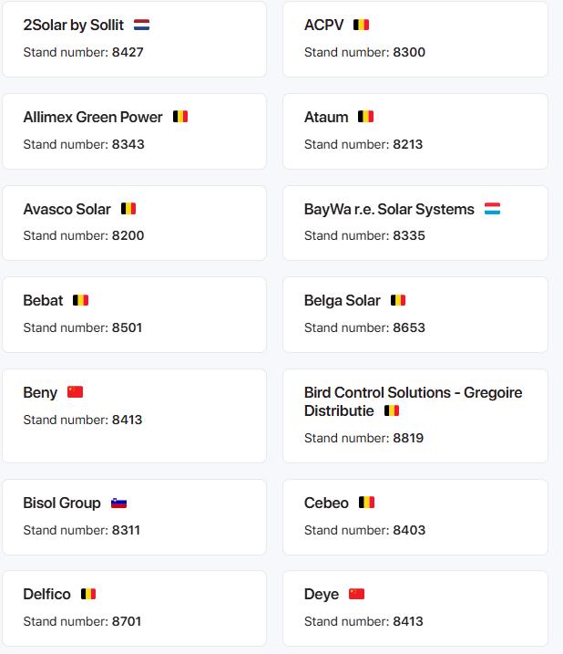Image resolution: width=563 pixels, height=654 pixels.
Task: Click the Belgian flag next to Cebeo
Action: (x=367, y=503)
